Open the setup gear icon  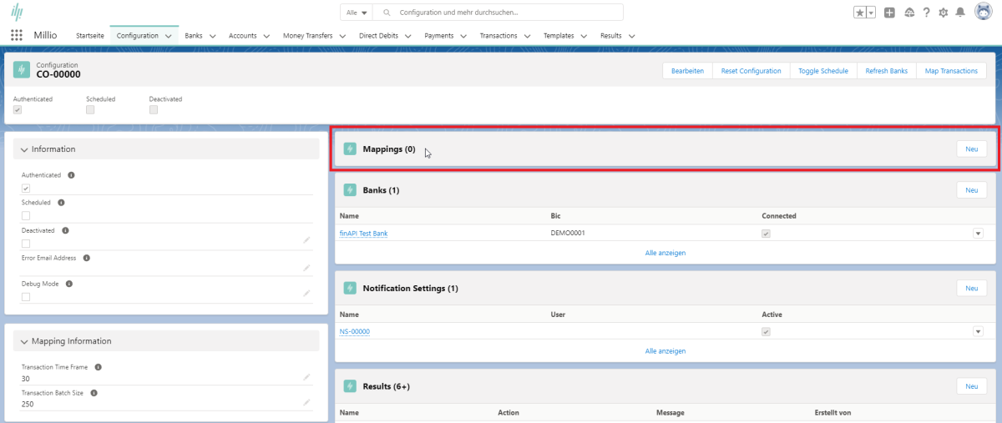pos(944,13)
